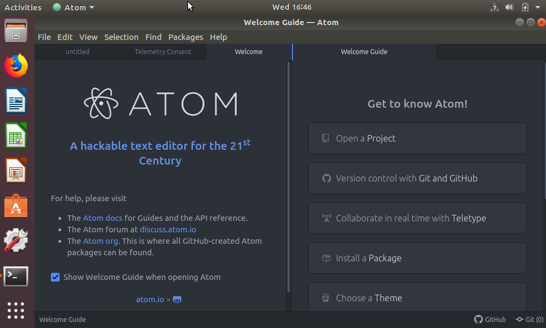Expand Collaborate in real time with Teletype
This screenshot has width=546, height=328.
pos(418,218)
